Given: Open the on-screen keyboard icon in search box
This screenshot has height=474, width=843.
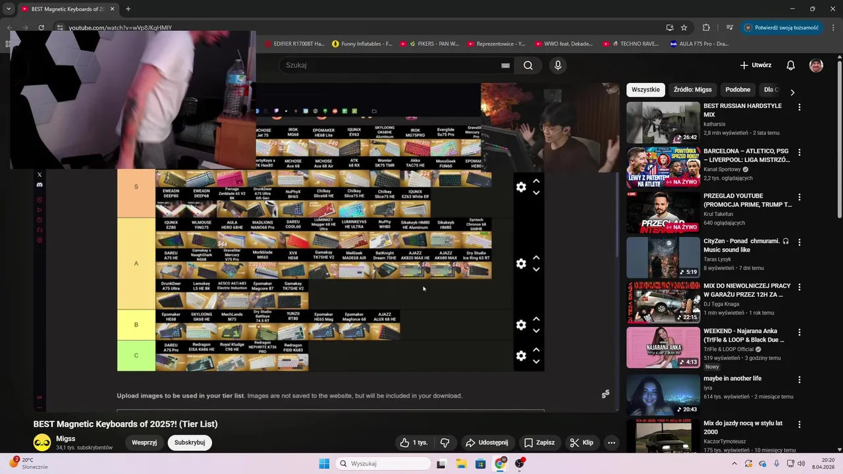Looking at the screenshot, I should coord(505,65).
